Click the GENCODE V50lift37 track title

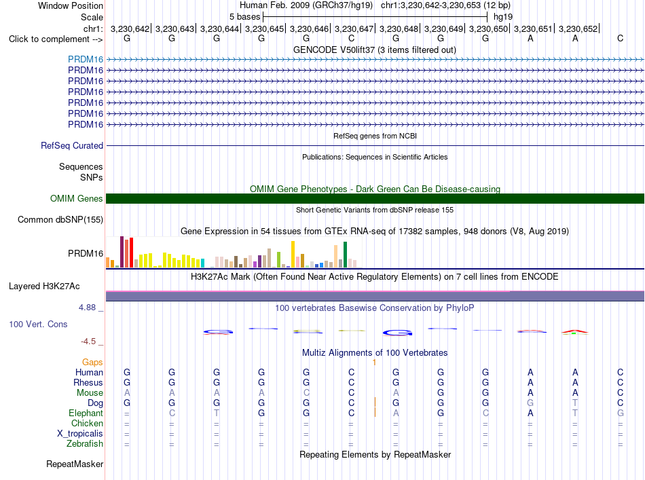[375, 50]
